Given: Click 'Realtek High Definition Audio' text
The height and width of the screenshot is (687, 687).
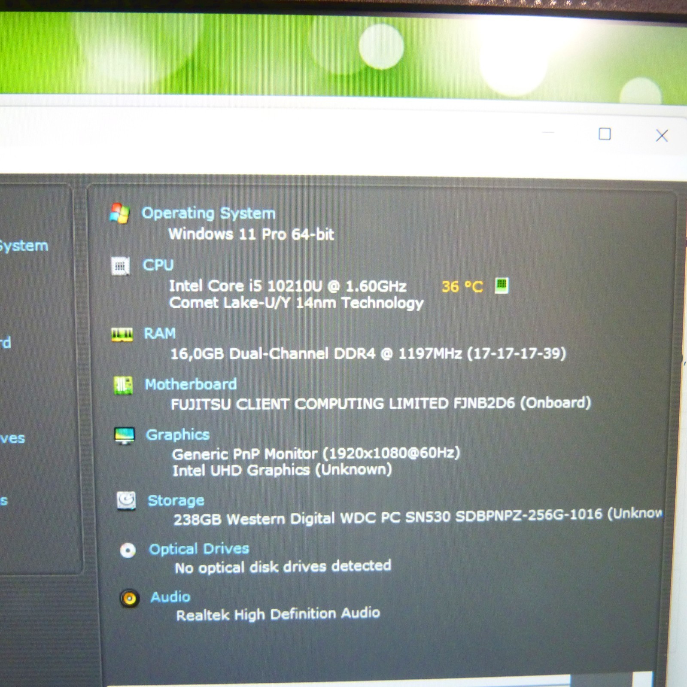Looking at the screenshot, I should 278,614.
